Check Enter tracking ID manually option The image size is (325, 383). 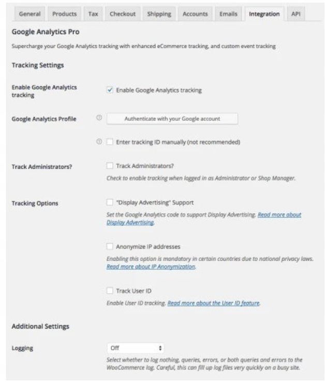tap(109, 142)
